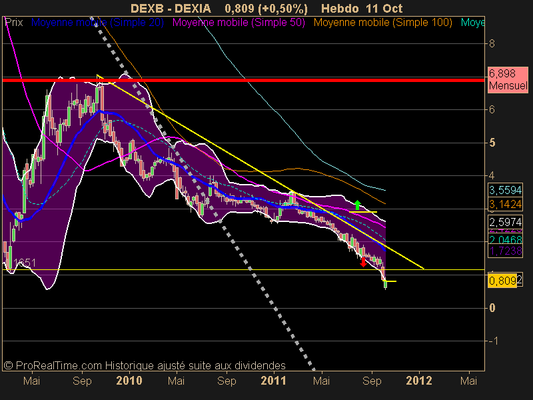Click the yellow current price label 0,809
The width and height of the screenshot is (533, 400).
(x=502, y=281)
